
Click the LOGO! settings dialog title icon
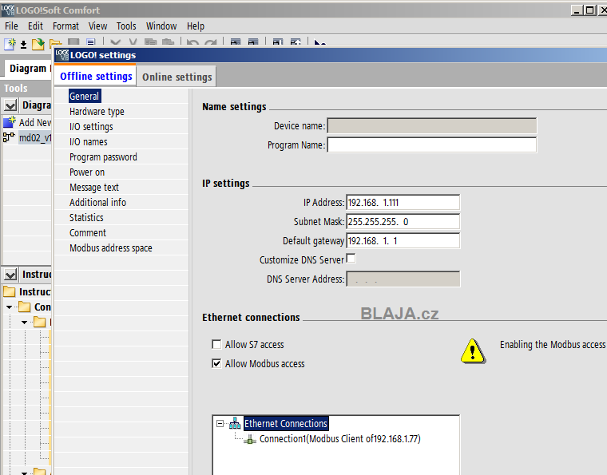(61, 55)
